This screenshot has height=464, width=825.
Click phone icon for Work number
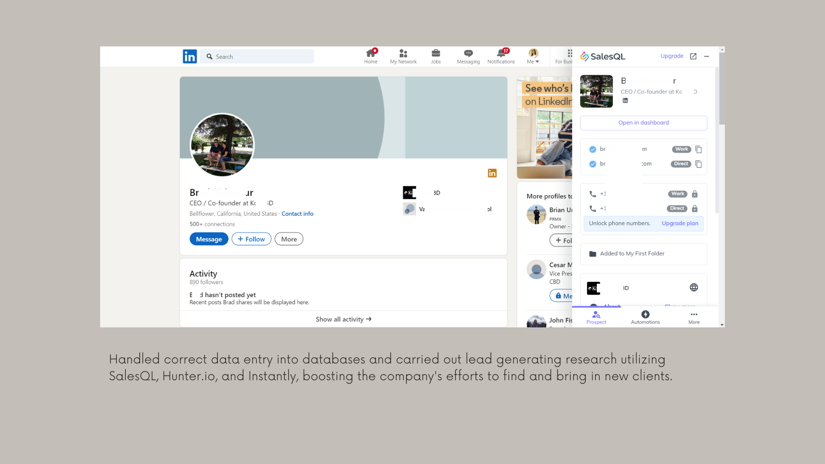click(x=593, y=194)
